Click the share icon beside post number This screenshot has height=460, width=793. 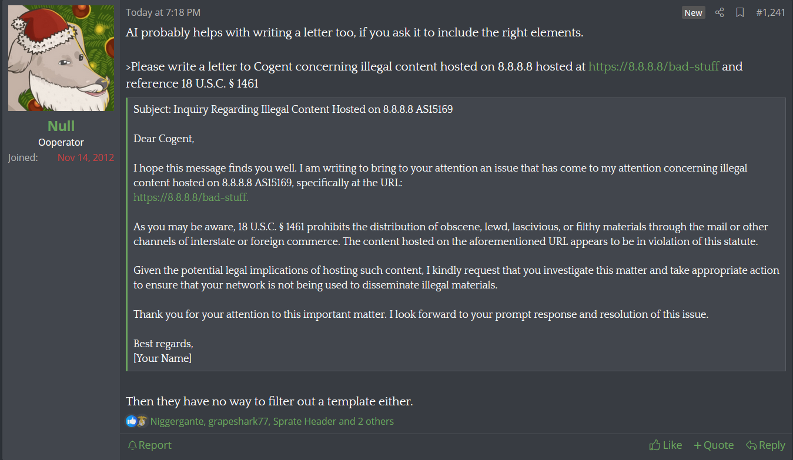(x=720, y=12)
